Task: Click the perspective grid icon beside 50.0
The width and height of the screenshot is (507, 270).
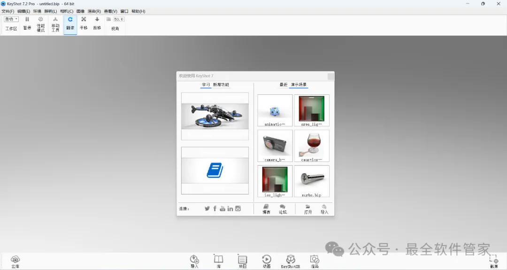Action: click(108, 19)
